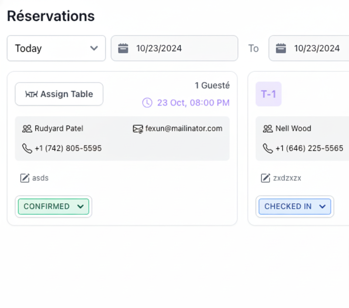Click the note edit icon beside 'asds'
The width and height of the screenshot is (349, 308).
[25, 178]
